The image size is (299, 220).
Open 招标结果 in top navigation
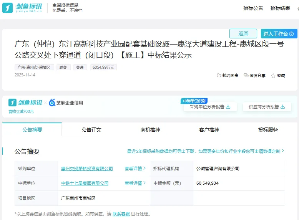pos(280,8)
